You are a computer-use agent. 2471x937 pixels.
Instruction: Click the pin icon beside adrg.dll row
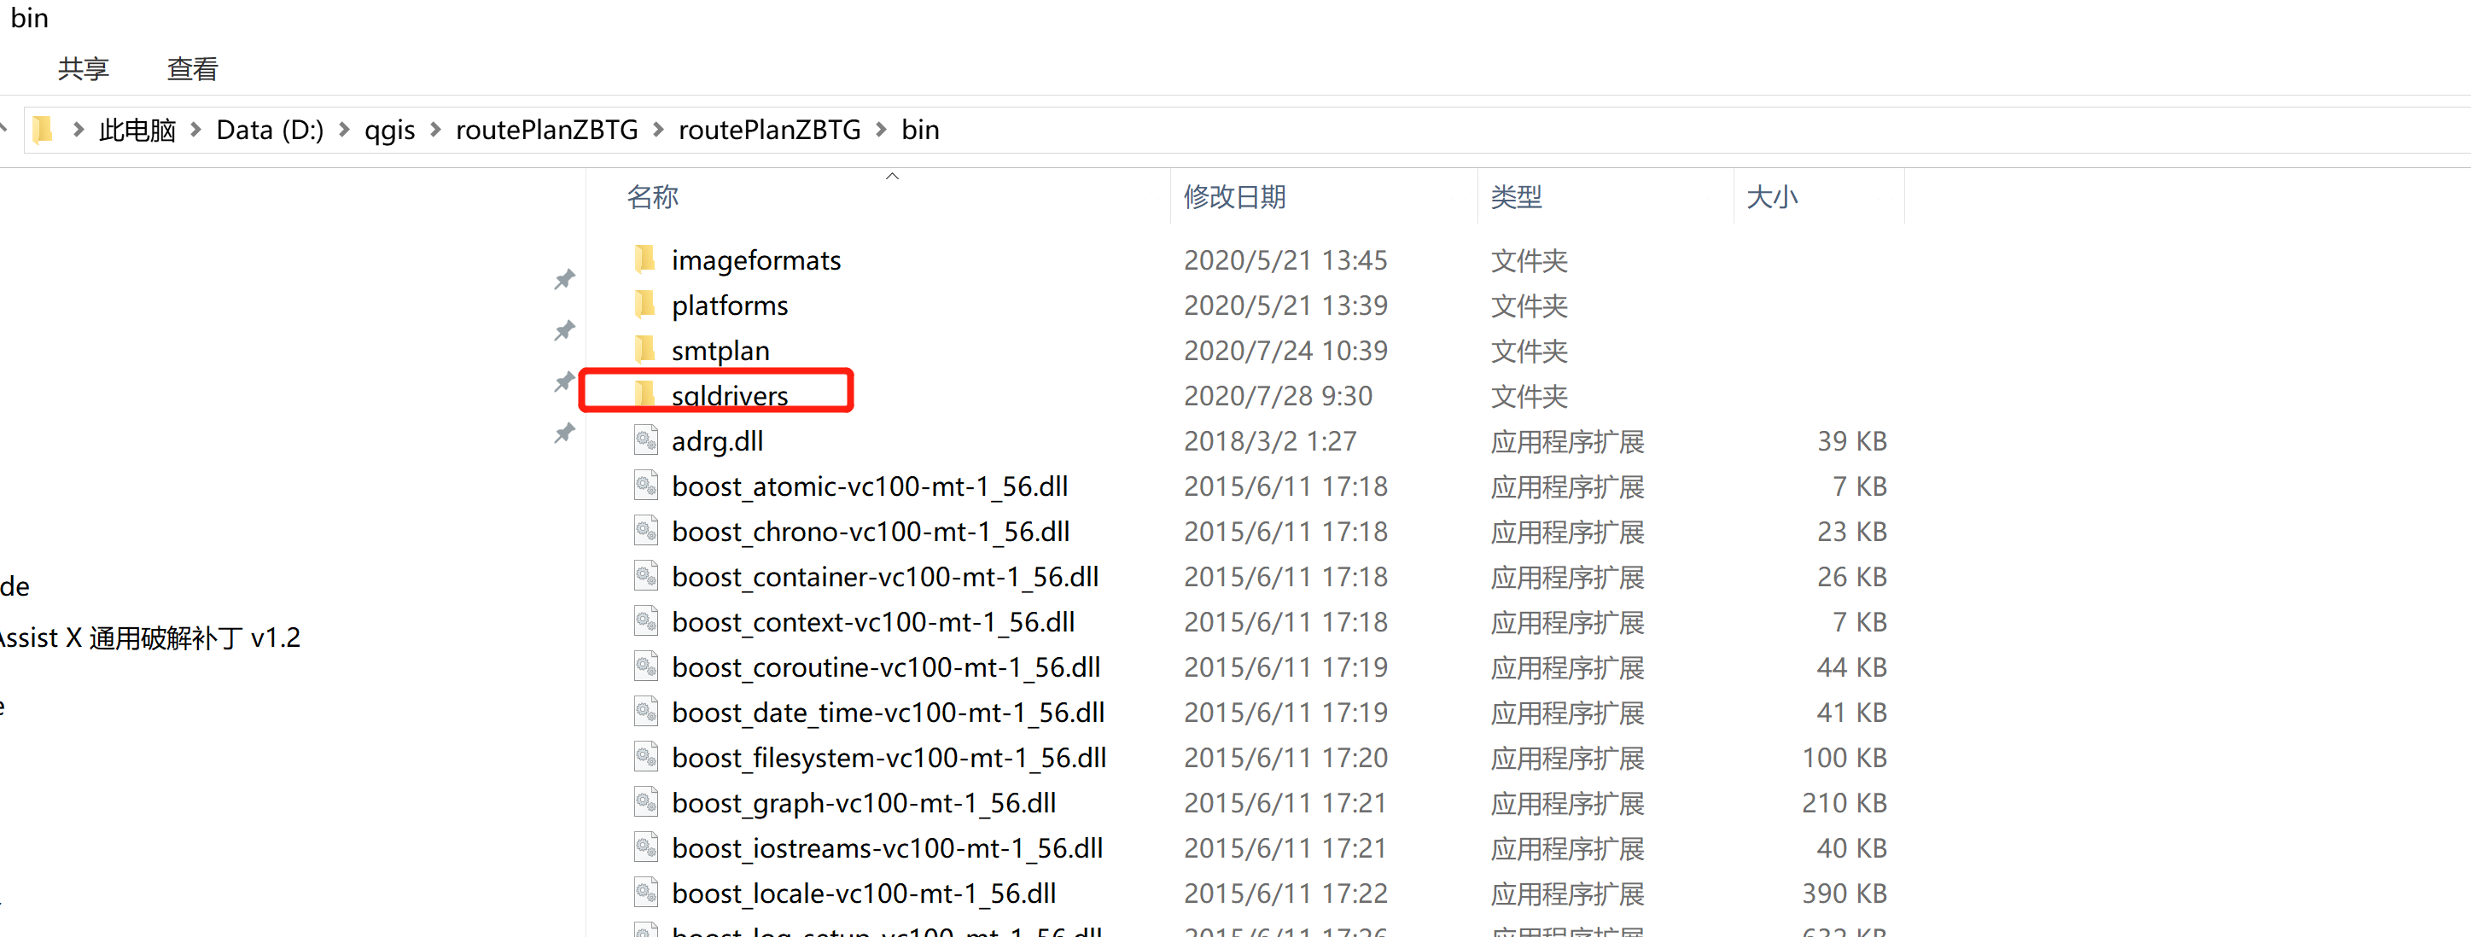click(x=565, y=434)
